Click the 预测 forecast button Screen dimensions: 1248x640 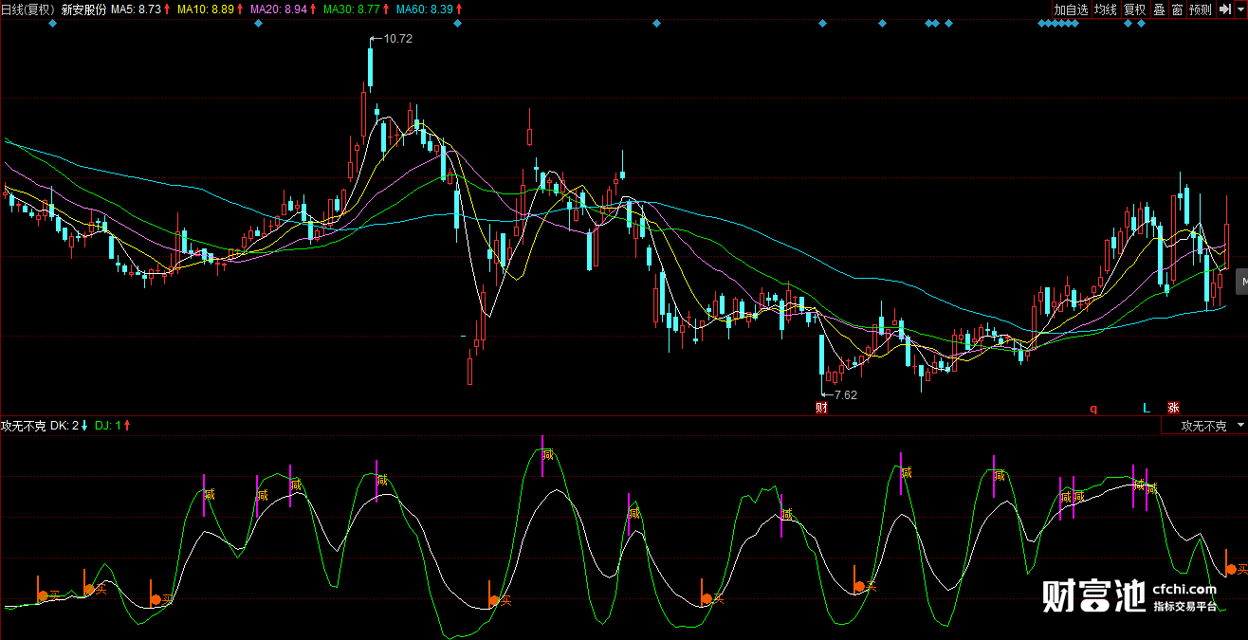pos(1201,9)
